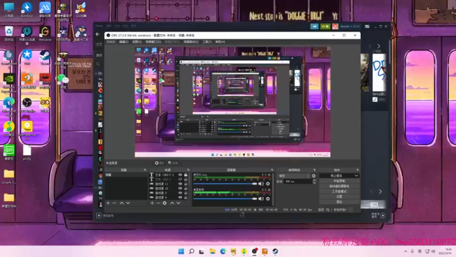Click the Start Recording button in OBS

tap(339, 181)
